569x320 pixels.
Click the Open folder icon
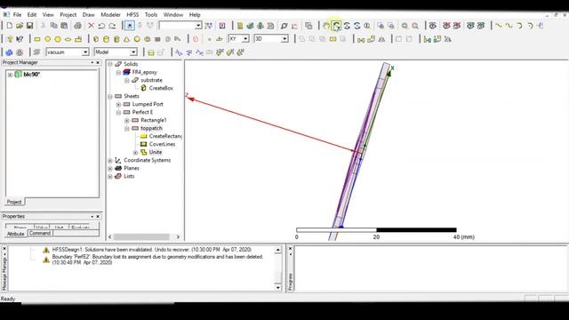(20, 26)
